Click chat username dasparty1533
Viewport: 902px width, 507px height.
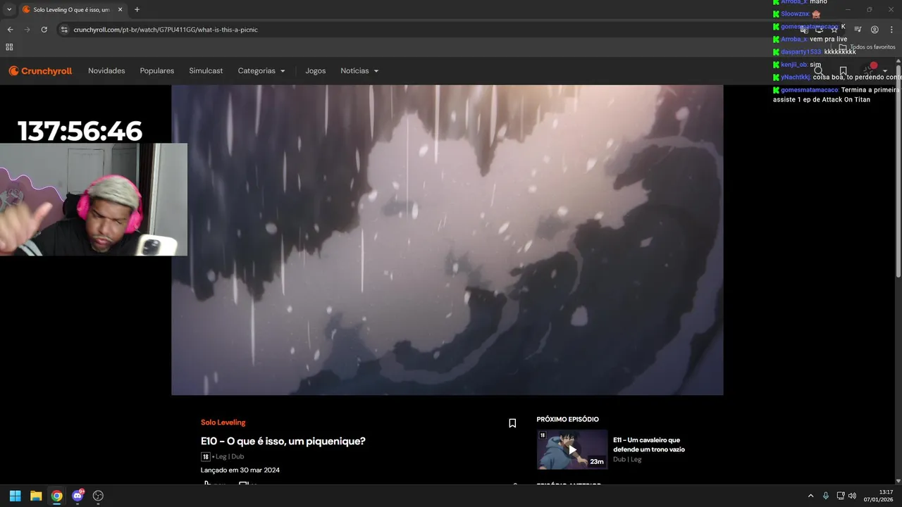(x=801, y=52)
